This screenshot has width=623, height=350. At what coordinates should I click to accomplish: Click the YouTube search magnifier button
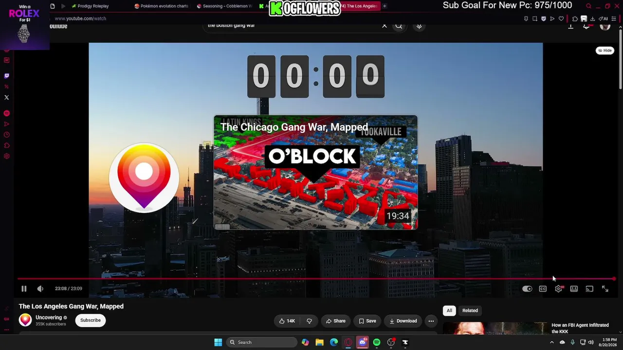coord(399,26)
